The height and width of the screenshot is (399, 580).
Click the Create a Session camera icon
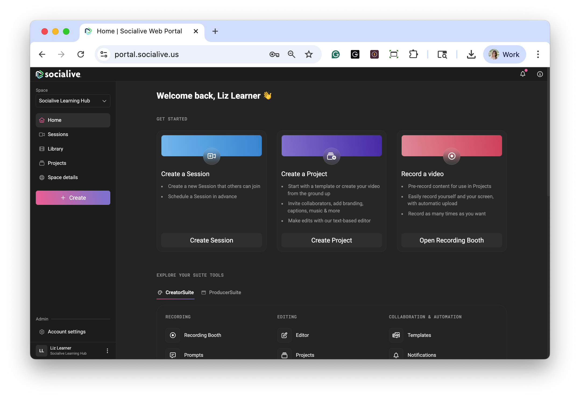click(x=211, y=156)
